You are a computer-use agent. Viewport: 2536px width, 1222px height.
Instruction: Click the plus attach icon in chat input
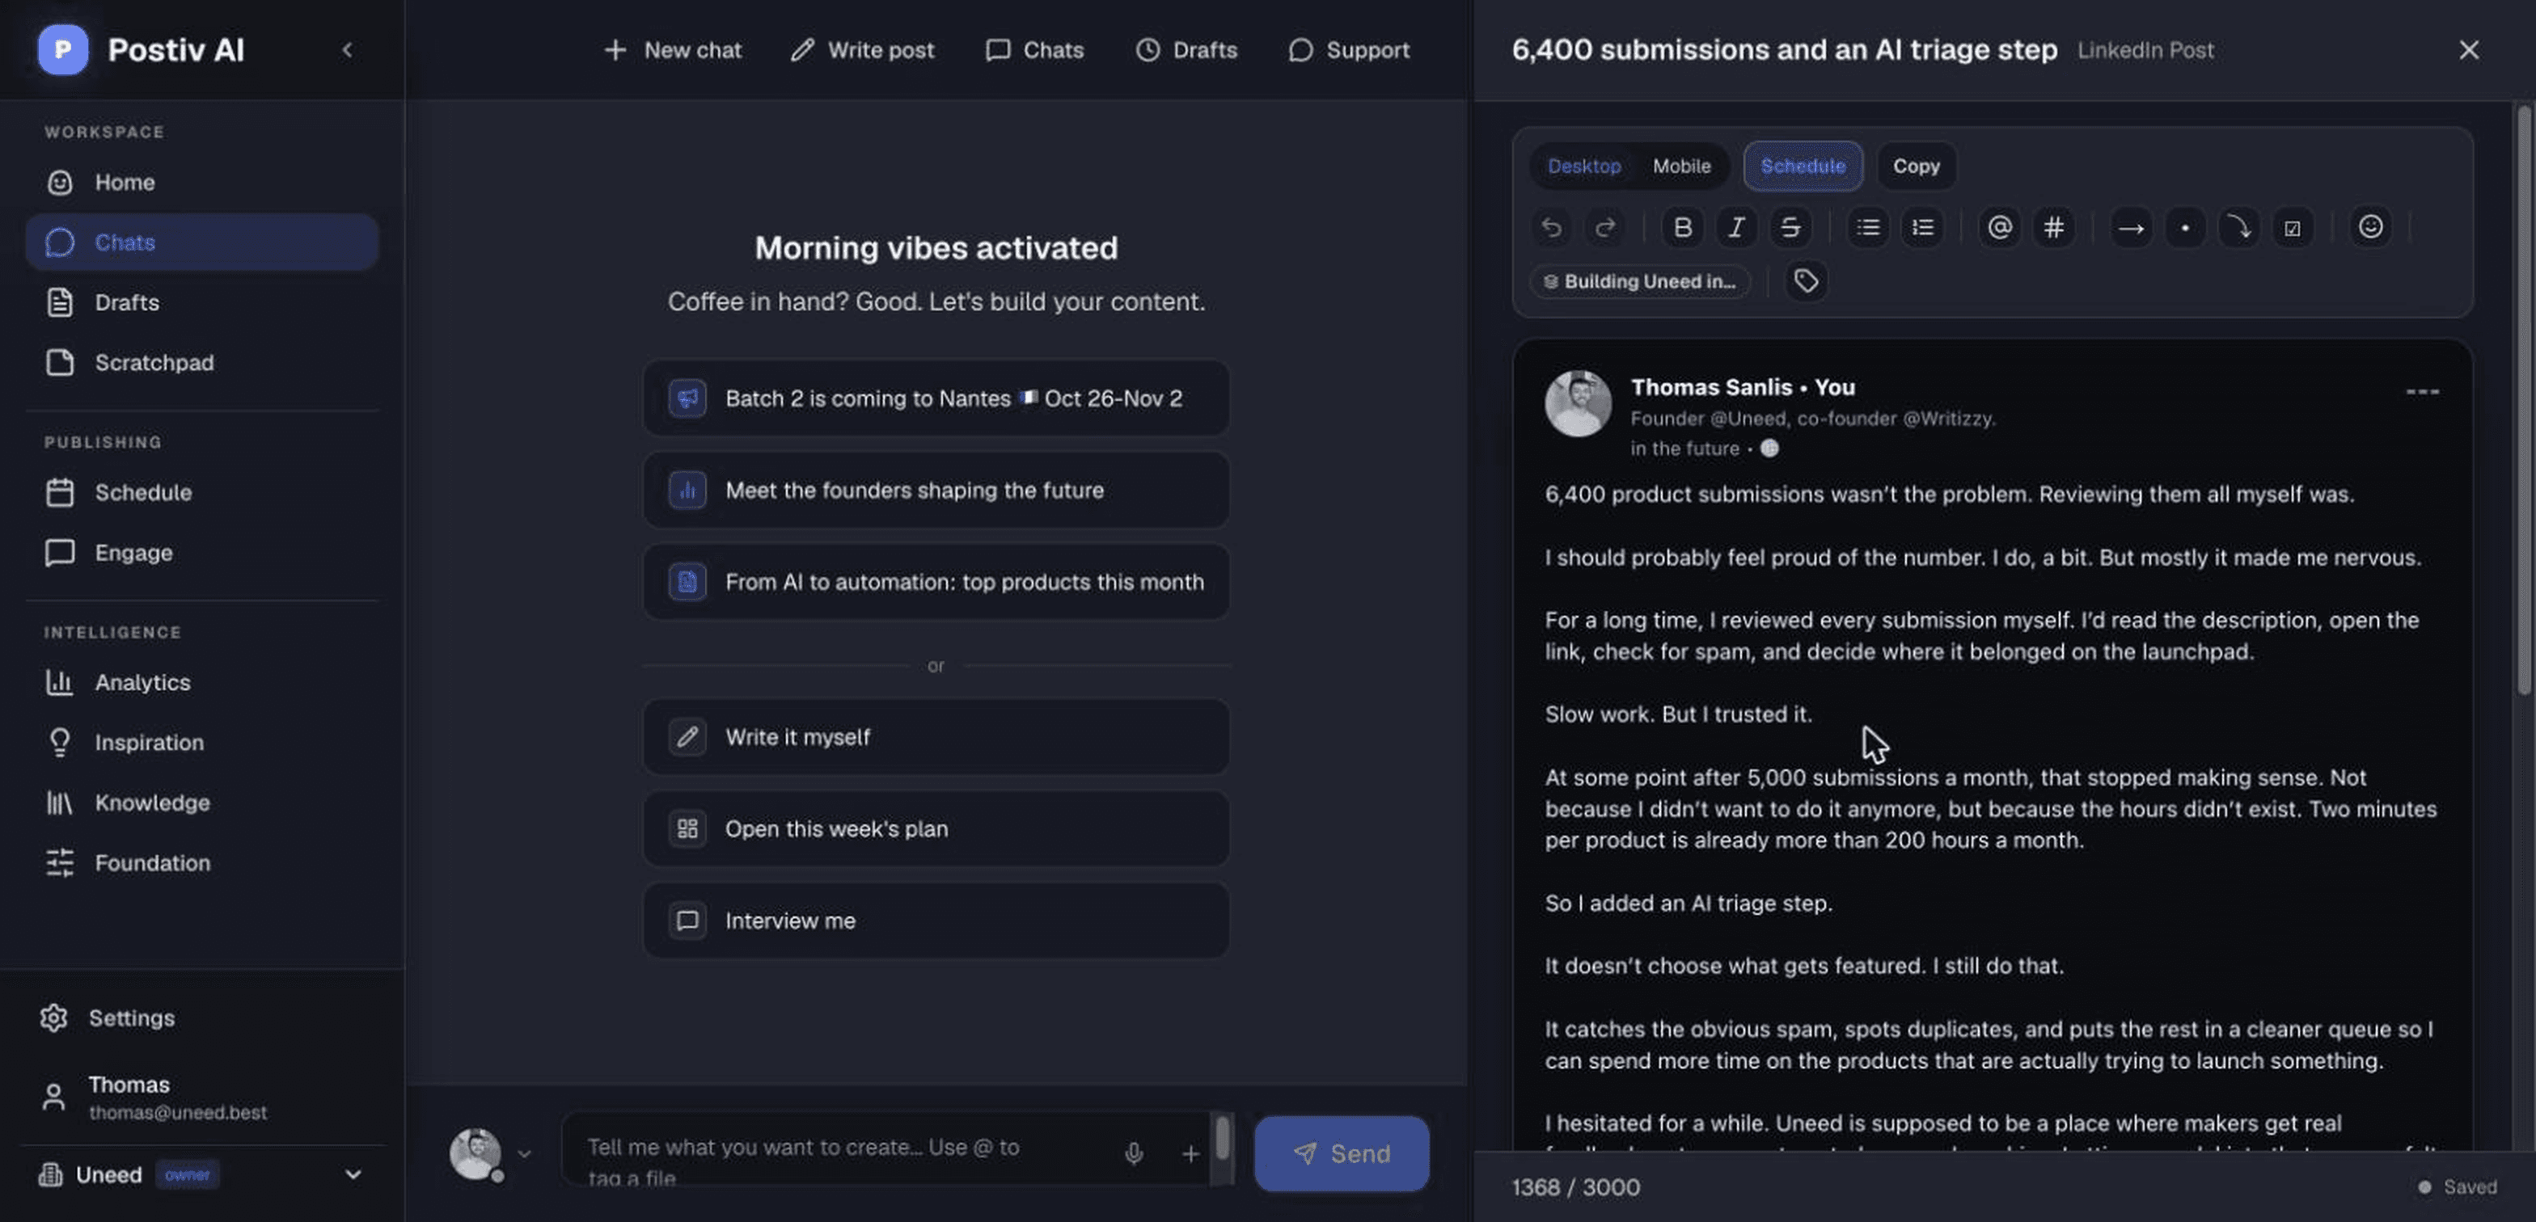pyautogui.click(x=1190, y=1153)
